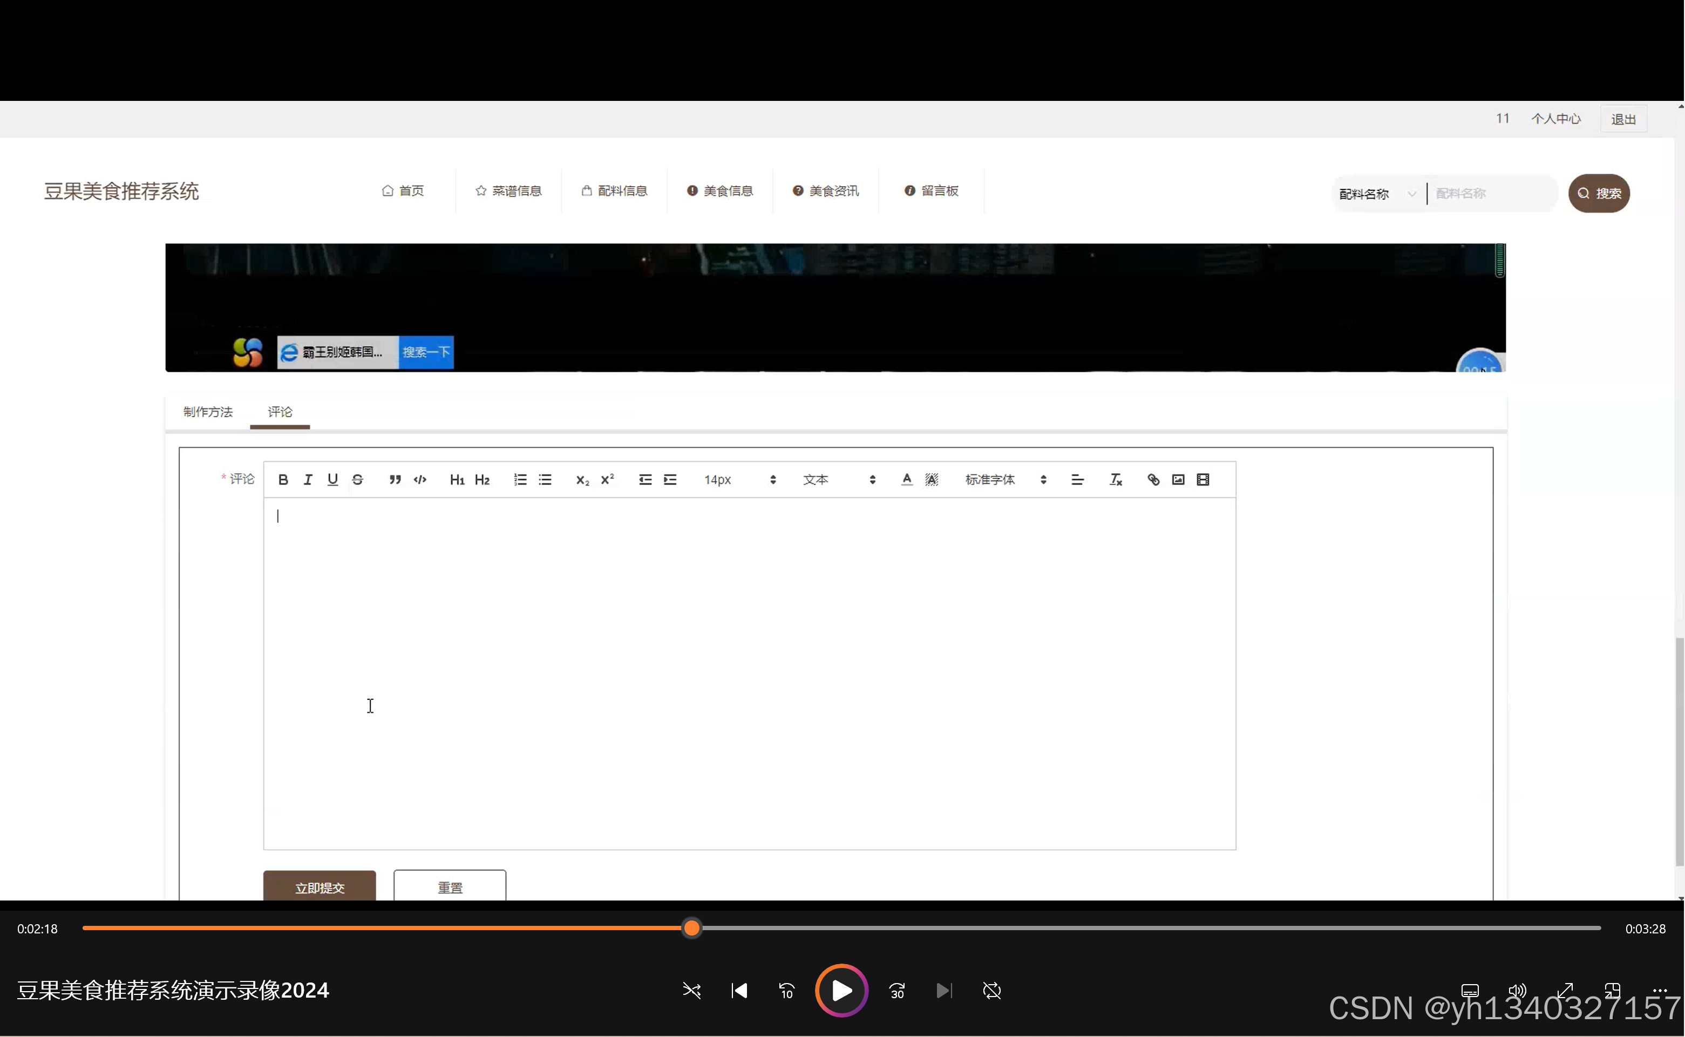Reset the comment form with 重置
This screenshot has height=1037, width=1685.
[450, 887]
